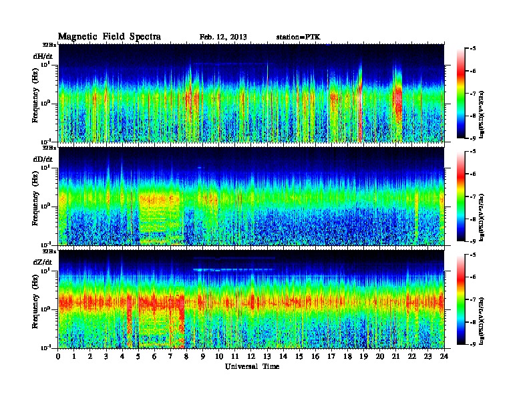Image resolution: width=529 pixels, height=409 pixels.
Task: Click the dZ/dt spectrogram plot area
Action: click(251, 299)
